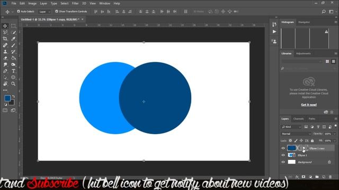Switch to the Channels tab

tap(299, 119)
